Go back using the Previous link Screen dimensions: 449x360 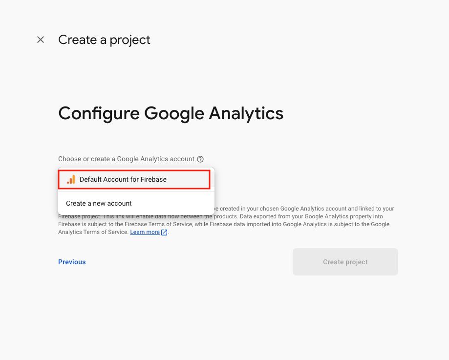[72, 262]
